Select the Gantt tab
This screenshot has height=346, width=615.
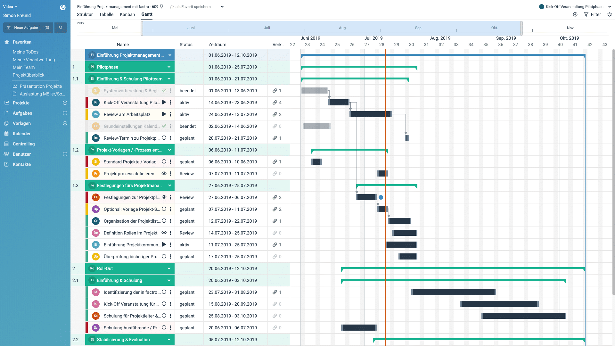pyautogui.click(x=147, y=14)
